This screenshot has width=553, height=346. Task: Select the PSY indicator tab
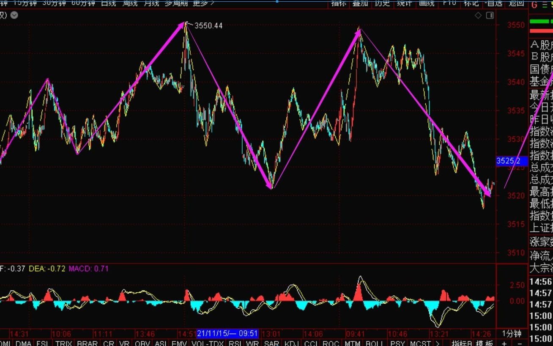pos(397,343)
